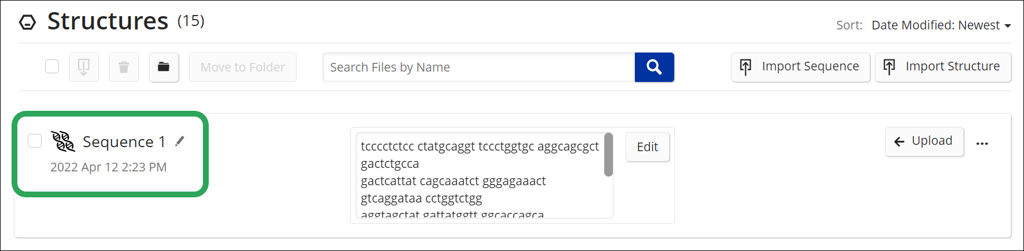Click the download selected files icon
This screenshot has width=1024, height=251.
coord(84,68)
